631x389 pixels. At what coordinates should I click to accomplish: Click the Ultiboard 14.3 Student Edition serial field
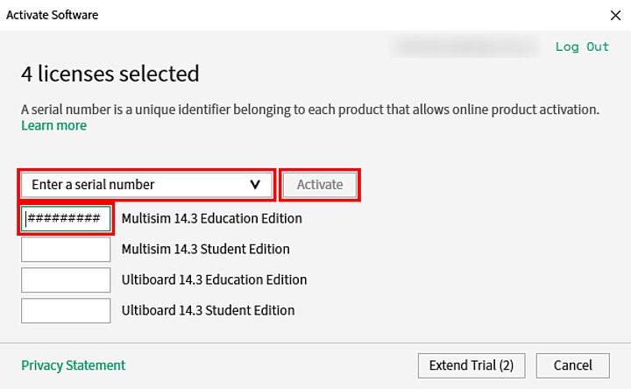pos(66,310)
